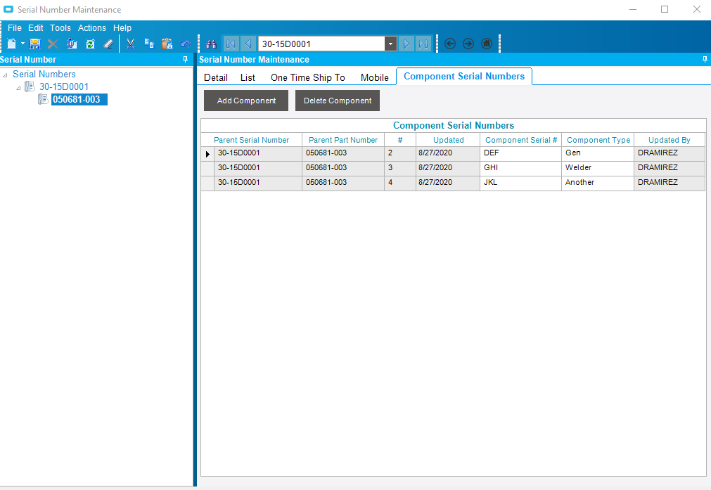Image resolution: width=711 pixels, height=490 pixels.
Task: Click the Add Component button
Action: (246, 101)
